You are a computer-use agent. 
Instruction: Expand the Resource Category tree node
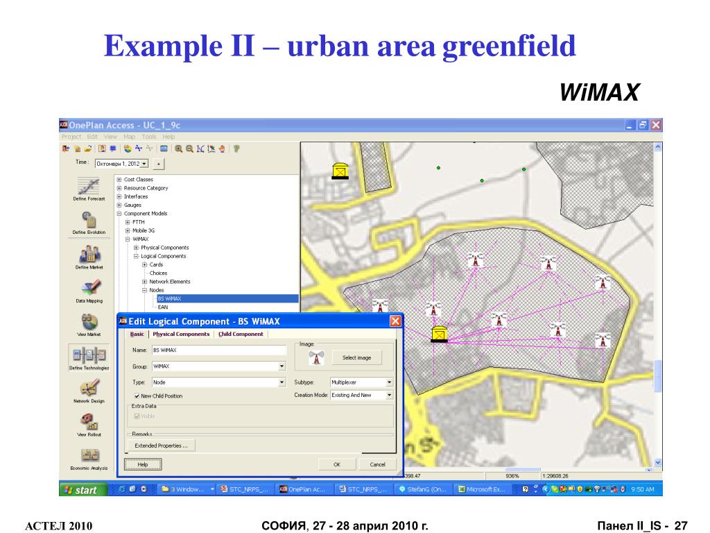pos(119,188)
